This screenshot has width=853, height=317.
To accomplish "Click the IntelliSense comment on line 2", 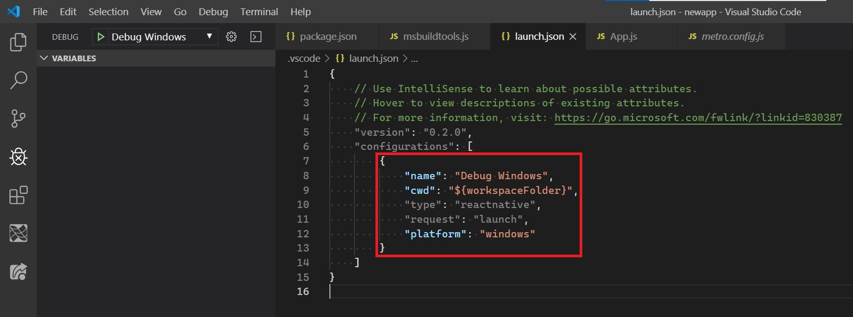I will [526, 89].
